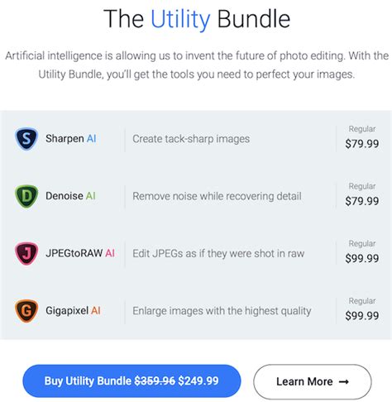
Task: Select the Denoise AI $79.99 price
Action: coord(362,201)
